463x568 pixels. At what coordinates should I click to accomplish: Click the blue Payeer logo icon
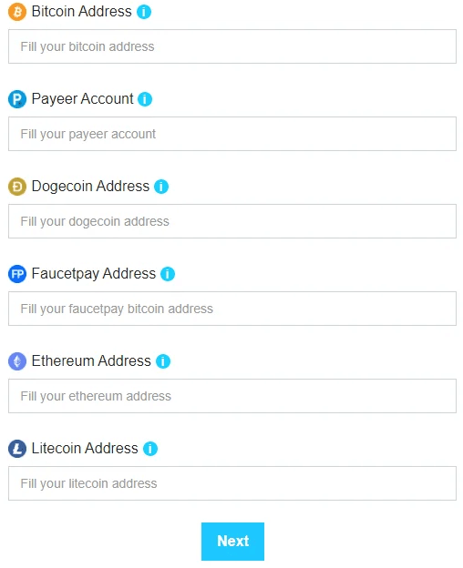[17, 99]
